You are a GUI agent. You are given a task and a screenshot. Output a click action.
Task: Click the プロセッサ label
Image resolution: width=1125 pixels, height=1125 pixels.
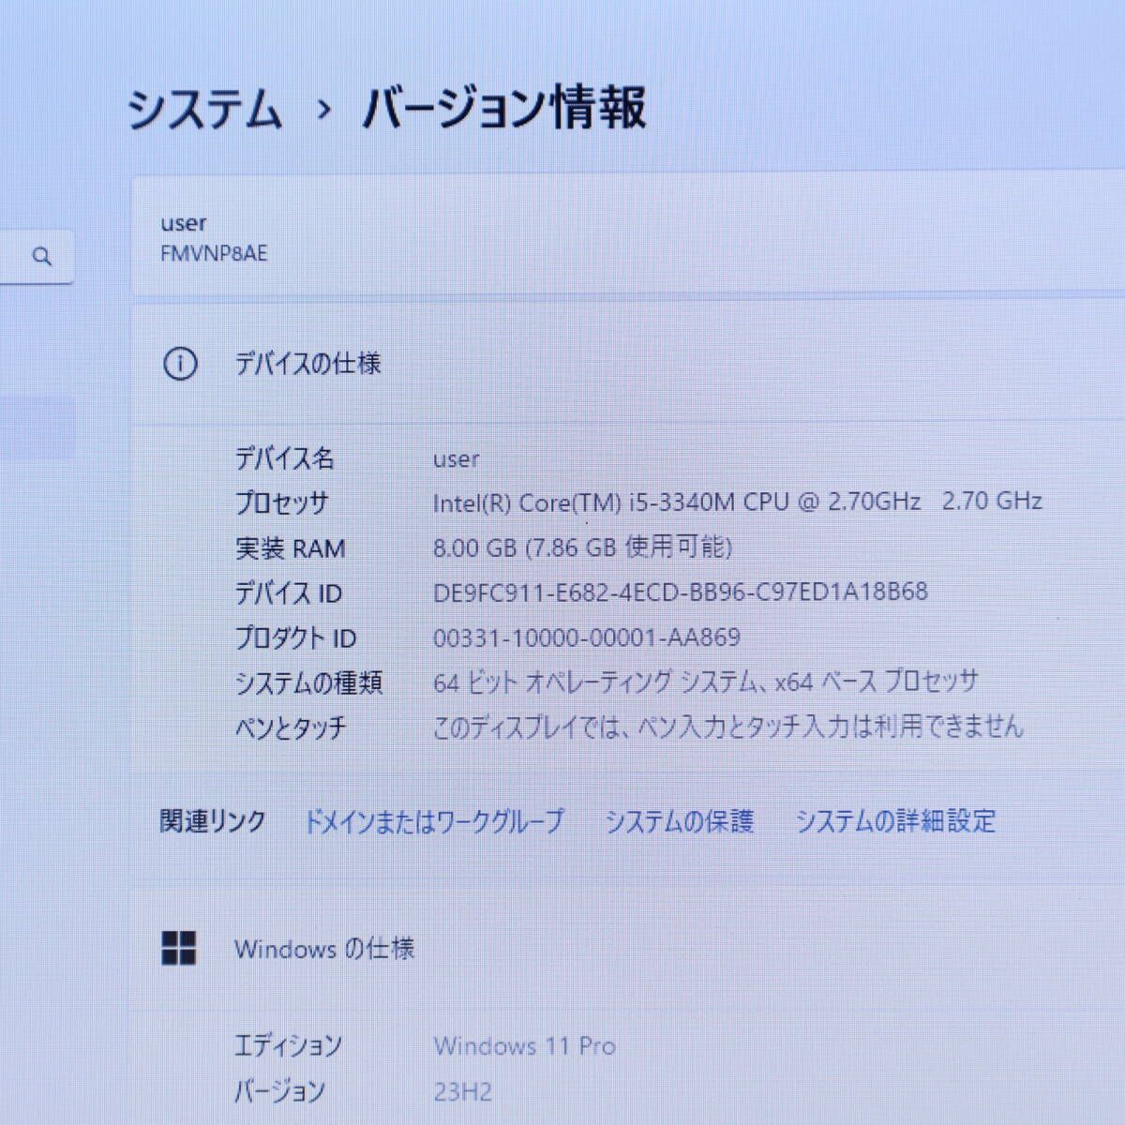[281, 502]
